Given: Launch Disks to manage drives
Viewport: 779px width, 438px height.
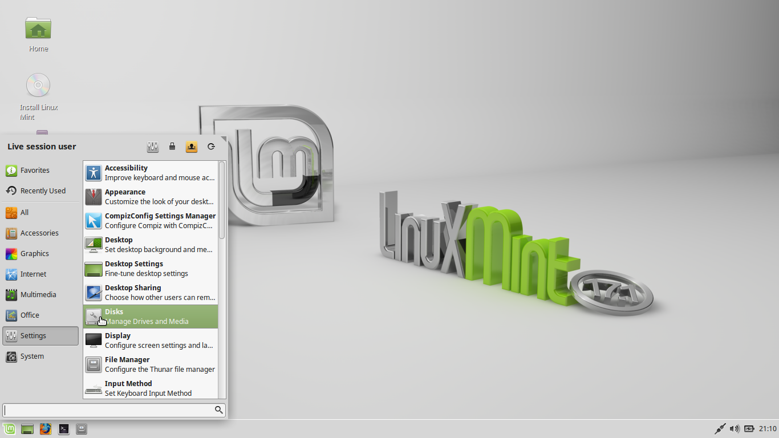Looking at the screenshot, I should click(150, 316).
